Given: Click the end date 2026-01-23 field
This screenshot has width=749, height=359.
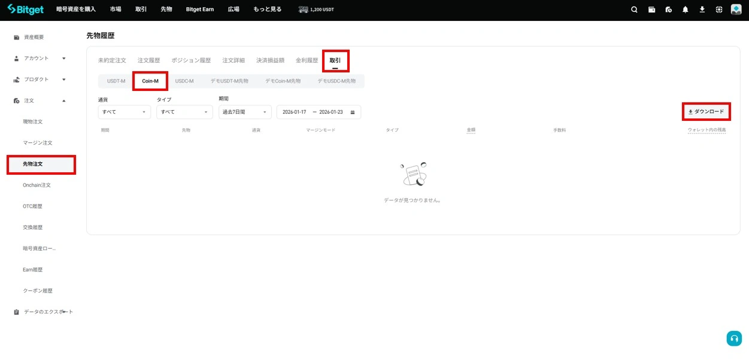Looking at the screenshot, I should (331, 112).
